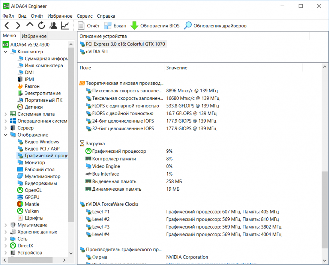Refresh the page with the circular arrow icon
329x265 pixels.
[x=42, y=26]
